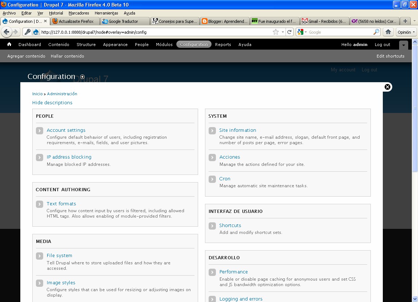Click the magnifying glass icon in the search bar
Viewport: 418px width, 302px height.
(x=376, y=32)
